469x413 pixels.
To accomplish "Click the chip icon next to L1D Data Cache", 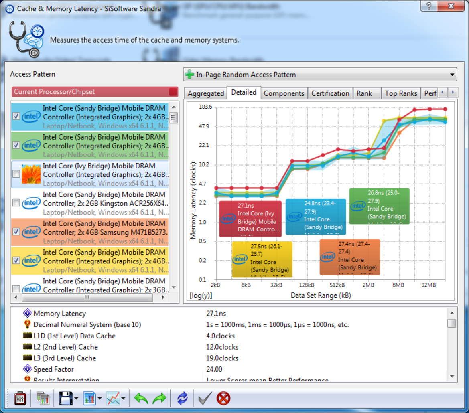I will coord(28,336).
